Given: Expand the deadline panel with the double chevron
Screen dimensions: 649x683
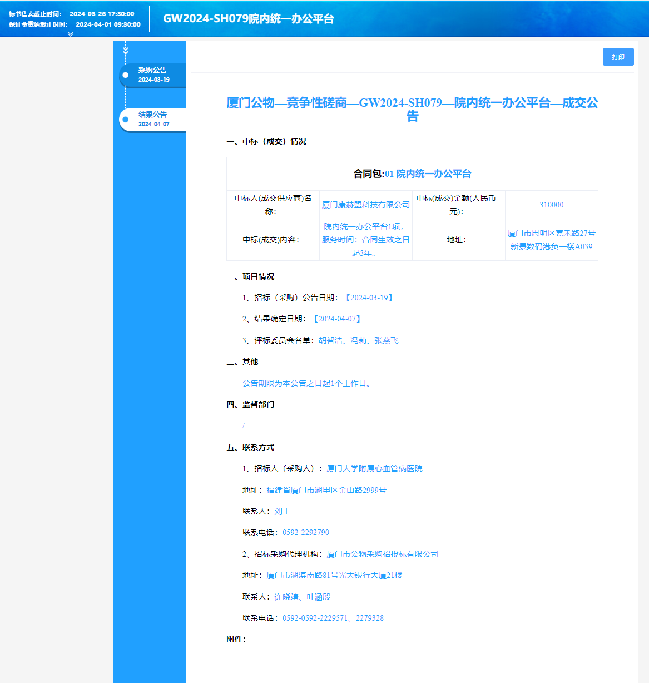Looking at the screenshot, I should (x=71, y=33).
